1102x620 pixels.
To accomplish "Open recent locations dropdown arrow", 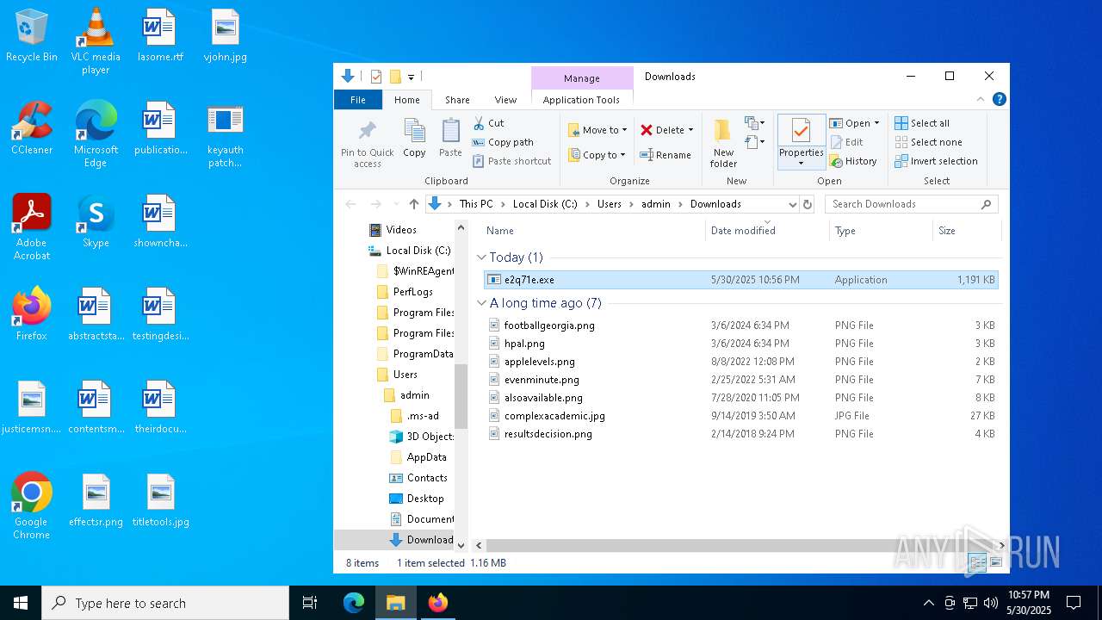I will [395, 204].
